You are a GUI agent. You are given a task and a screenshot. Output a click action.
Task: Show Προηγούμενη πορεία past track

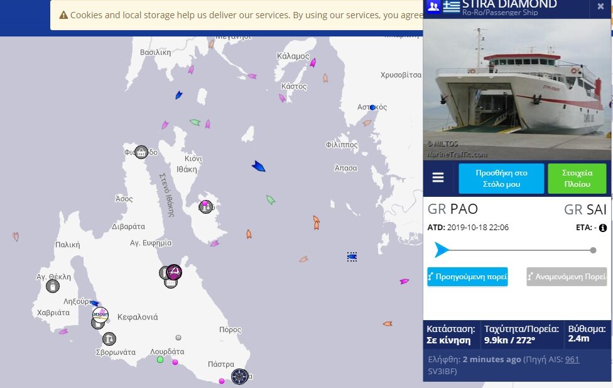point(467,276)
